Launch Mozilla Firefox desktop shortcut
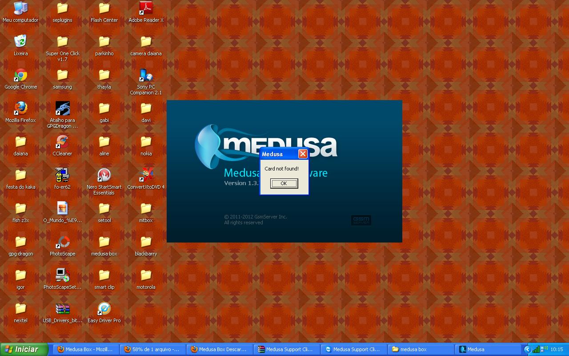569x356 pixels. click(x=20, y=108)
